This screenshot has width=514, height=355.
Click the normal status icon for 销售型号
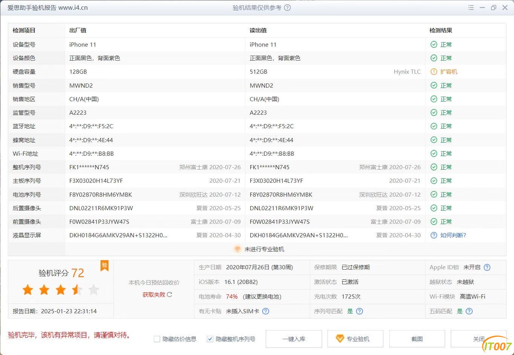pos(434,85)
